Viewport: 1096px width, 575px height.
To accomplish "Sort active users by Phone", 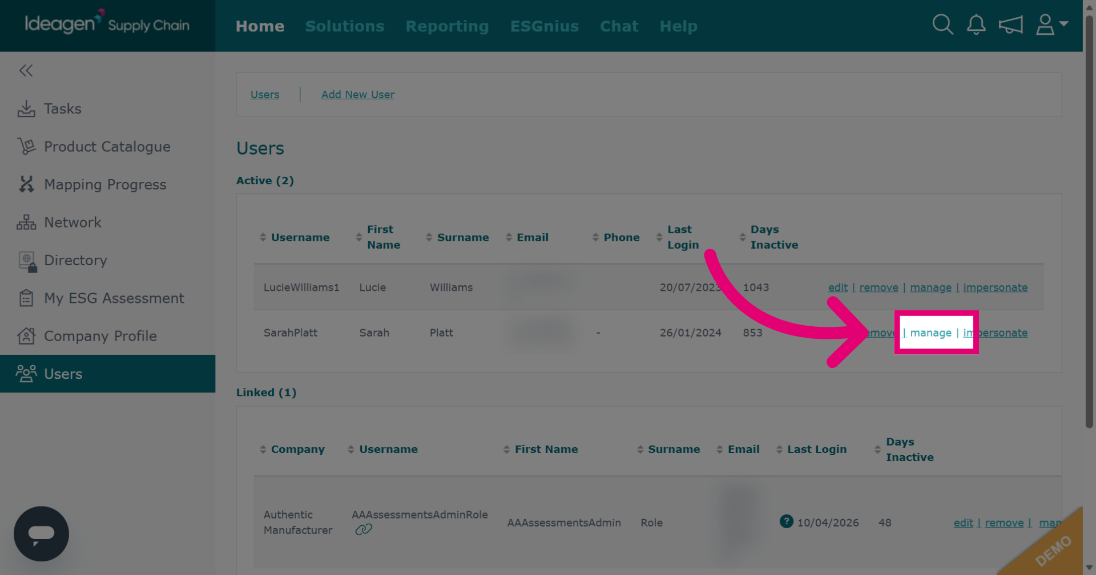I will (x=616, y=237).
